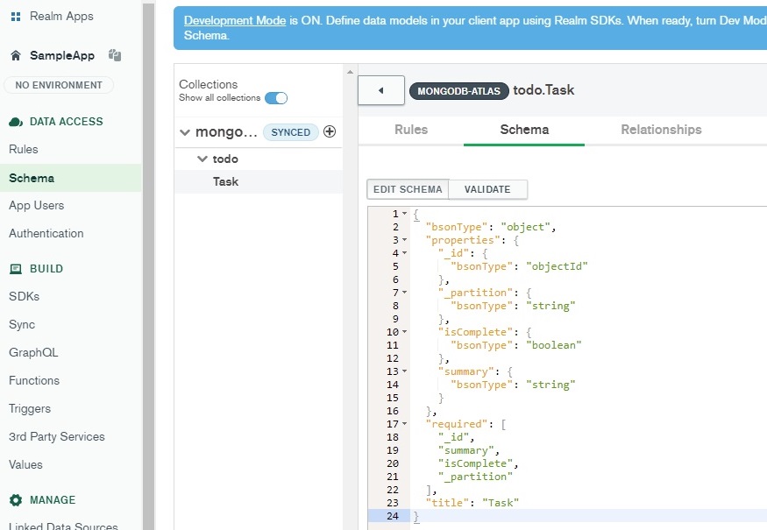Open the Realm Apps grid icon
The height and width of the screenshot is (530, 767).
(16, 17)
